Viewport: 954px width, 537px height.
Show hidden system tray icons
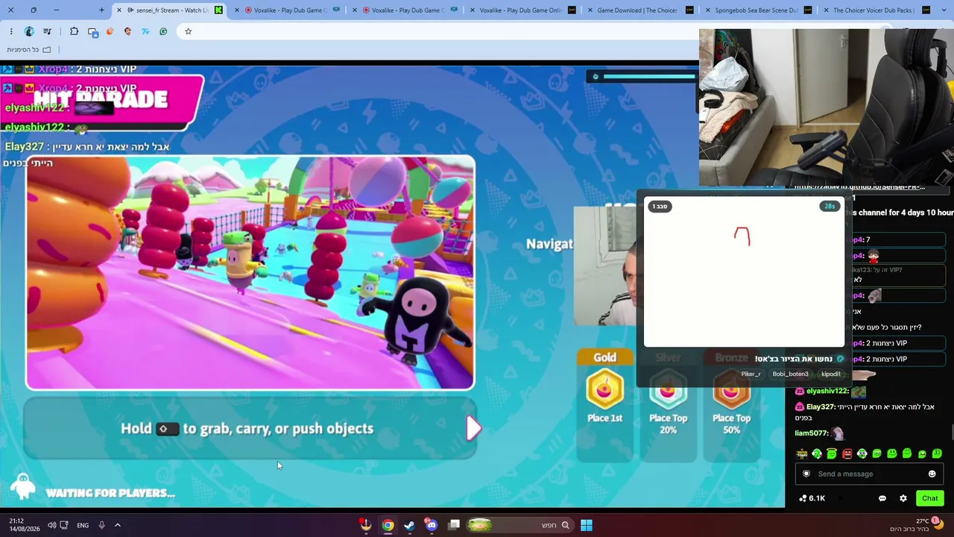point(118,525)
